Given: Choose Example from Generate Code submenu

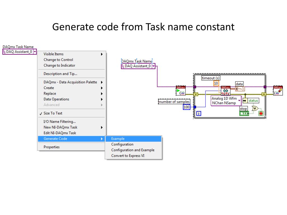Looking at the screenshot, I should [118, 139].
